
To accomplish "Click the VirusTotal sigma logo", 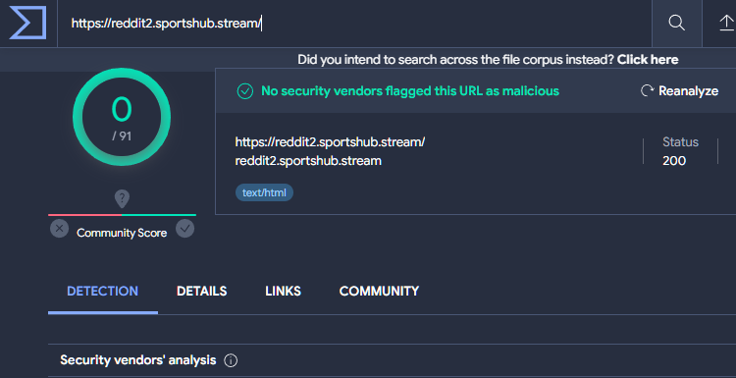I will (x=27, y=23).
